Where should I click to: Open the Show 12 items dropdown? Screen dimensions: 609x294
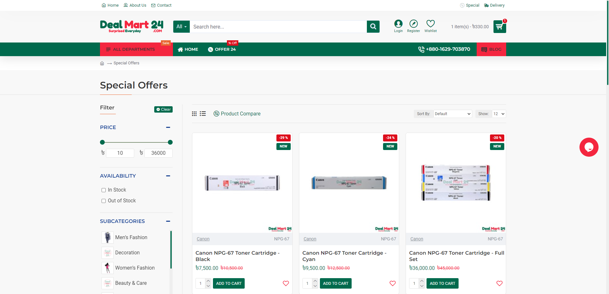[x=499, y=114]
